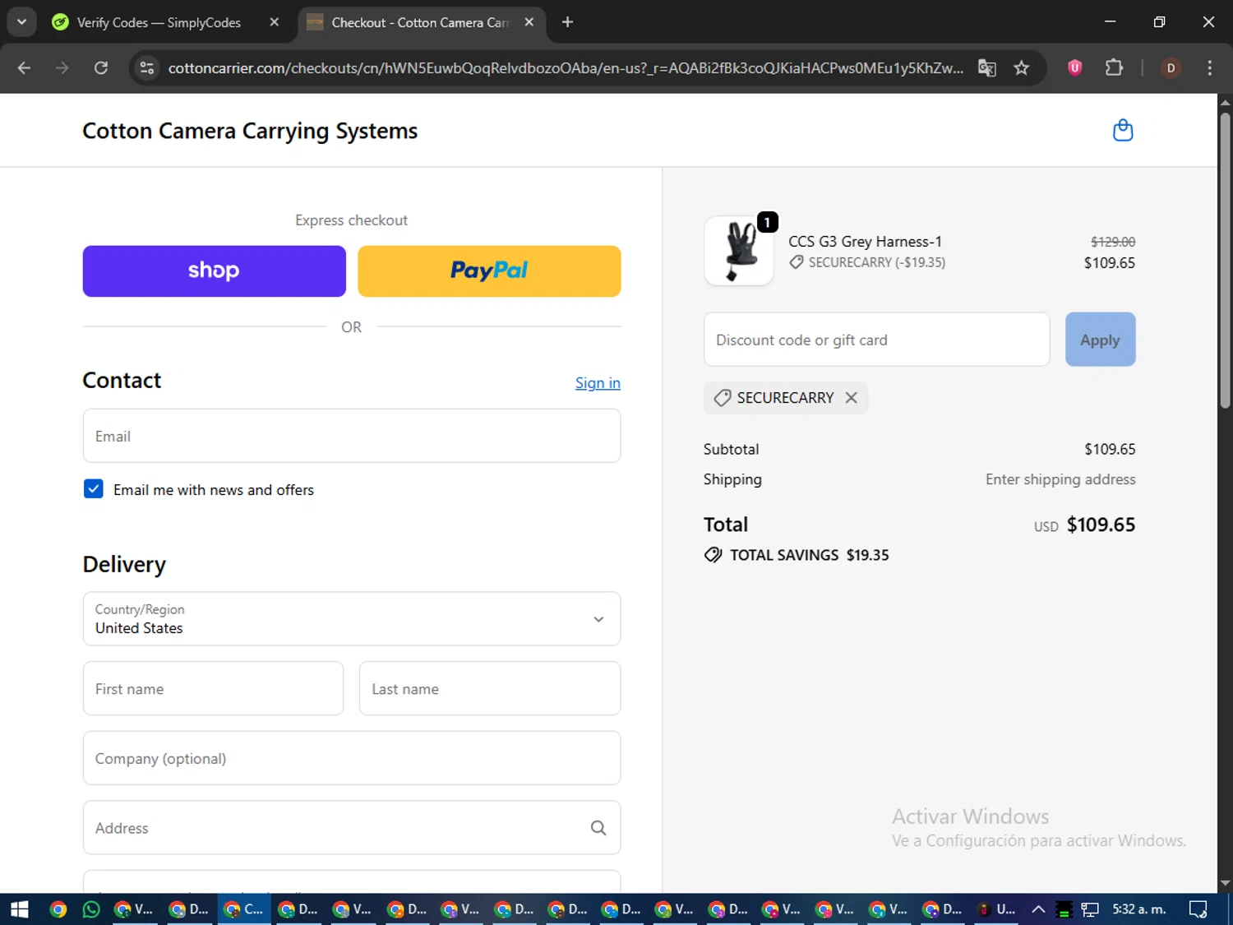Open the shopping bag cart icon

[x=1122, y=130]
